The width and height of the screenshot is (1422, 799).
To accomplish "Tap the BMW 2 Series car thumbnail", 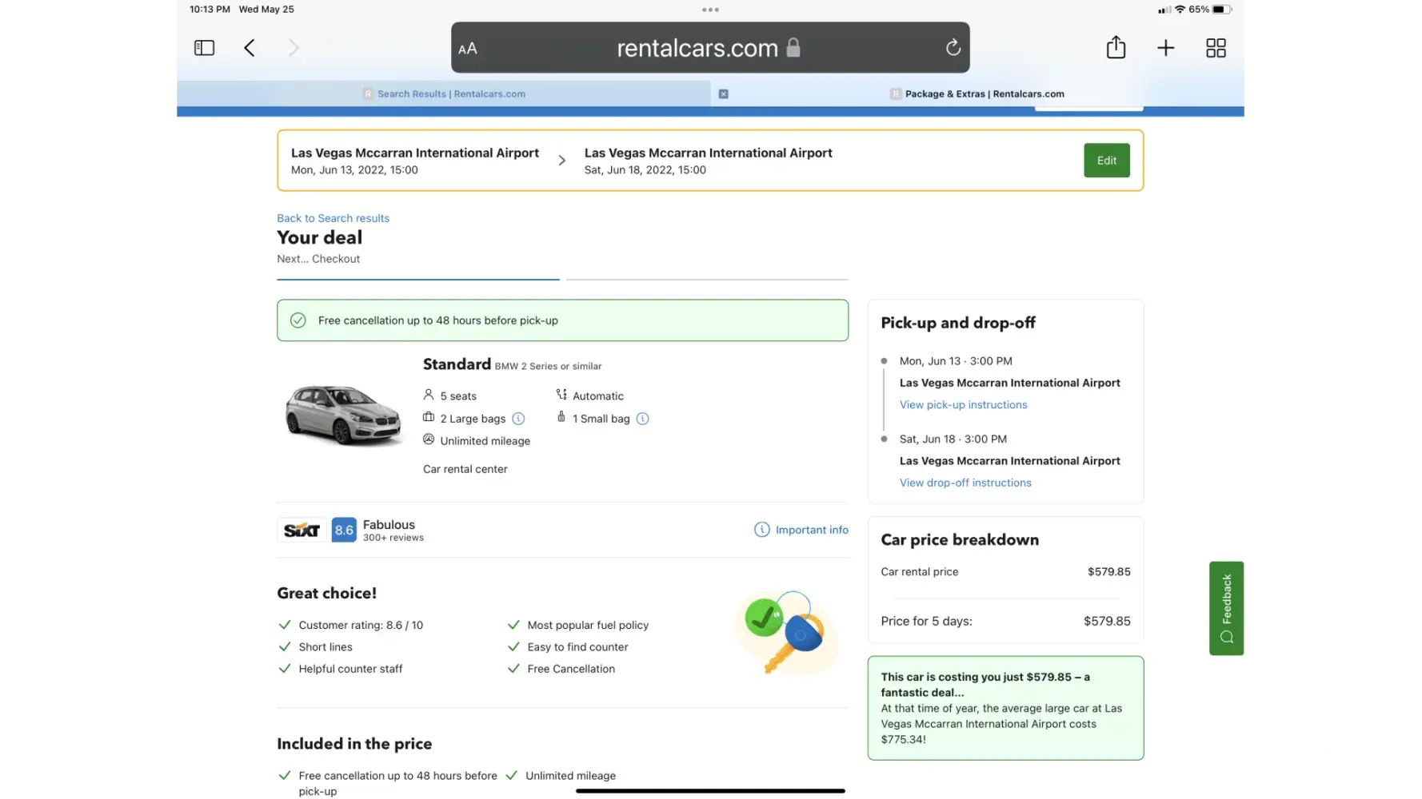I will click(344, 414).
